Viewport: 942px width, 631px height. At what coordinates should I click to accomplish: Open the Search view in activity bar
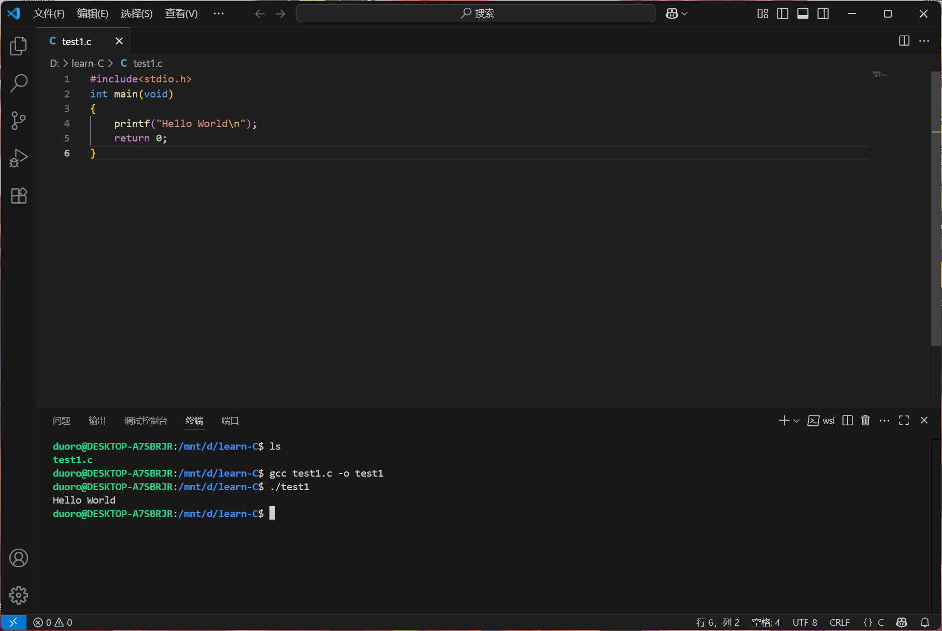point(19,83)
